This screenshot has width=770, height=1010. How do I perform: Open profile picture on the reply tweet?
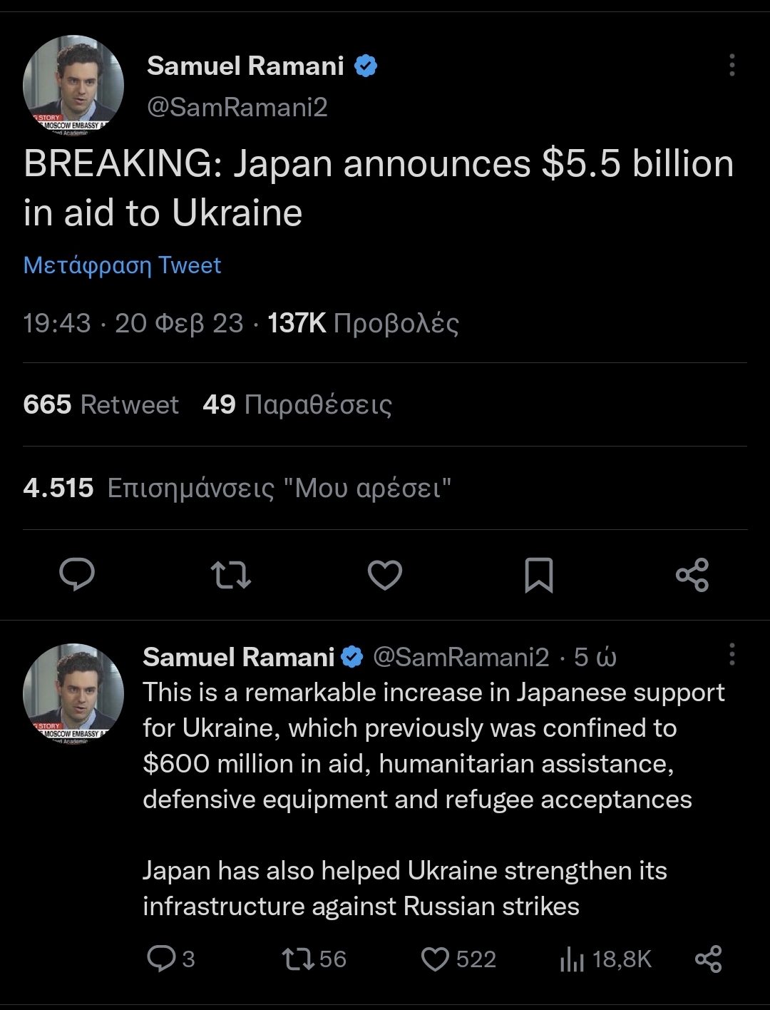click(x=73, y=694)
